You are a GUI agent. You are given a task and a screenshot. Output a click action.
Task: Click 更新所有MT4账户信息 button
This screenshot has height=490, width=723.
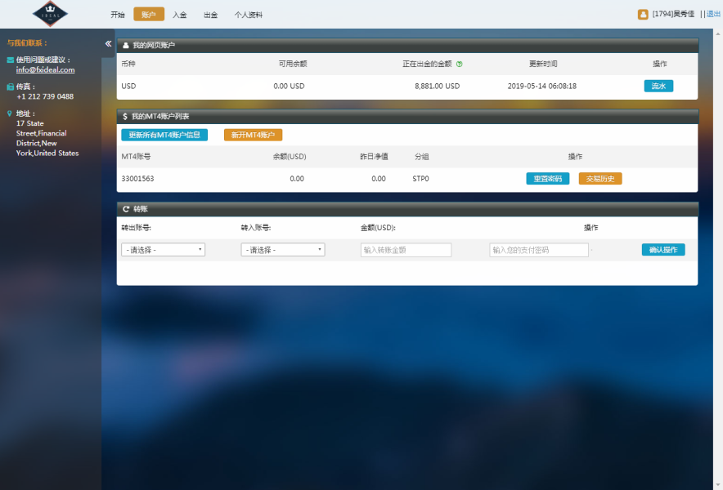click(x=164, y=135)
